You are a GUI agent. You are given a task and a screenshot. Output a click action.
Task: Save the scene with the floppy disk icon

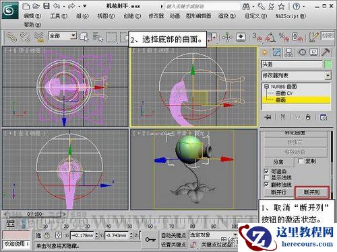[47, 6]
